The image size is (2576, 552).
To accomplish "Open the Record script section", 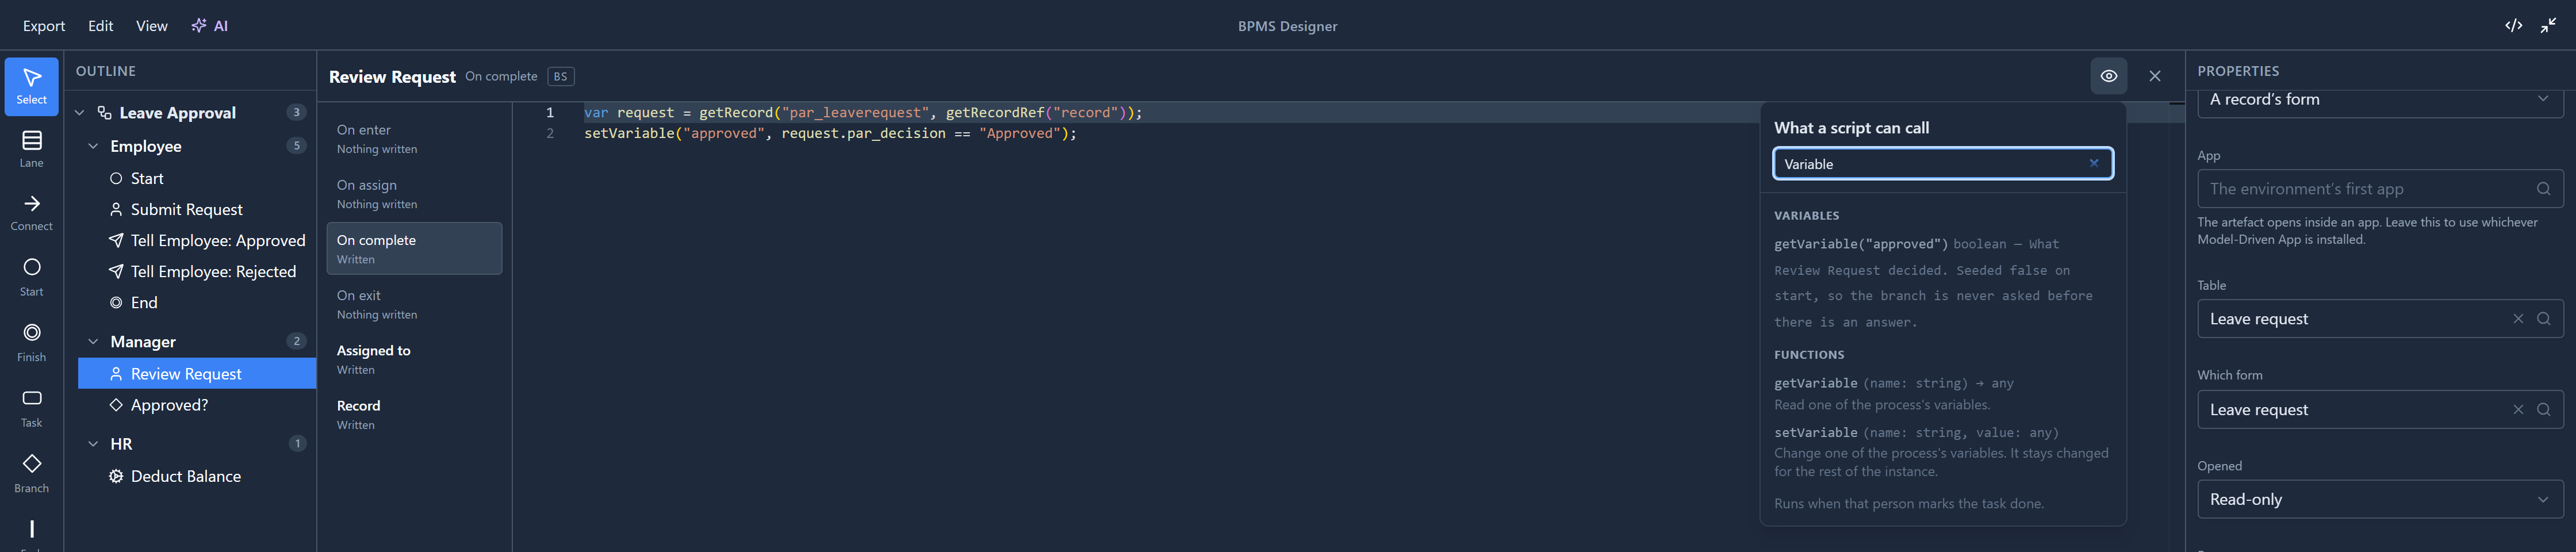I will coord(414,414).
